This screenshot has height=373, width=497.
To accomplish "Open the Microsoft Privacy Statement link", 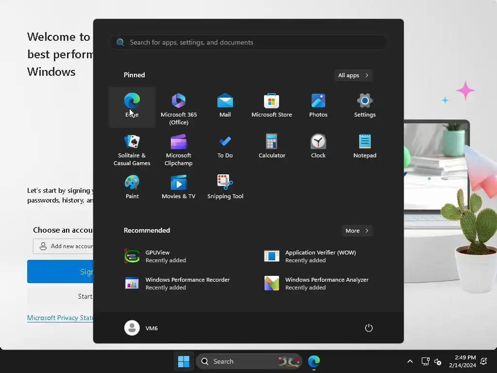I will click(x=60, y=318).
